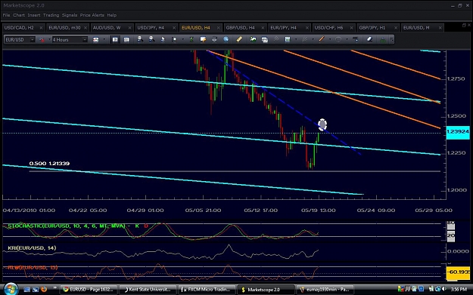Viewport: 473px width, 295px height.
Task: Close the USD/CAD, H2 tab
Action: tap(41, 28)
